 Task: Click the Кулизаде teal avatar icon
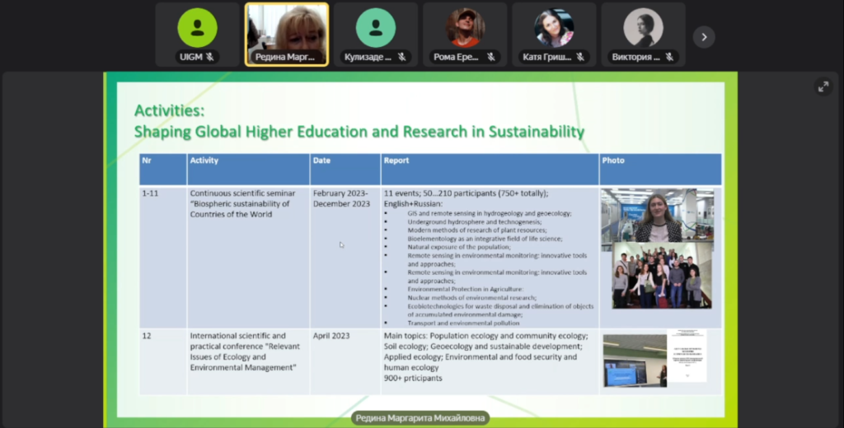pyautogui.click(x=375, y=27)
